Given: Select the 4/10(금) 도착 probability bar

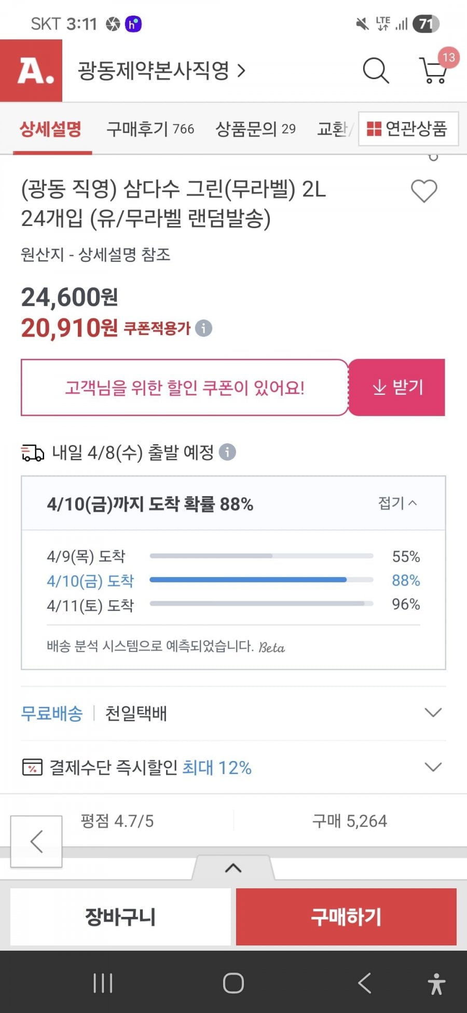Looking at the screenshot, I should pyautogui.click(x=261, y=580).
